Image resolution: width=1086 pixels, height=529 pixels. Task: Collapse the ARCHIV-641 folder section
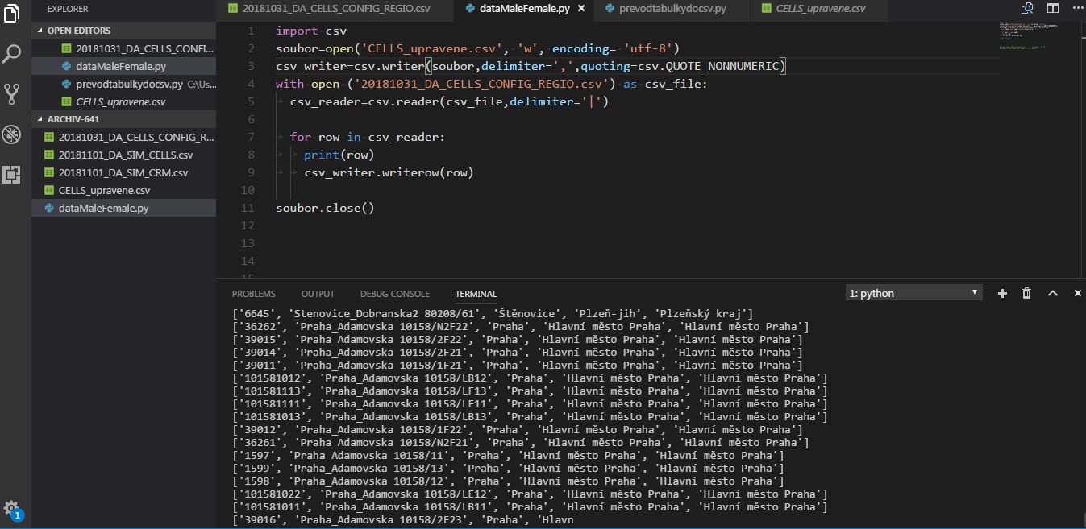click(x=40, y=119)
